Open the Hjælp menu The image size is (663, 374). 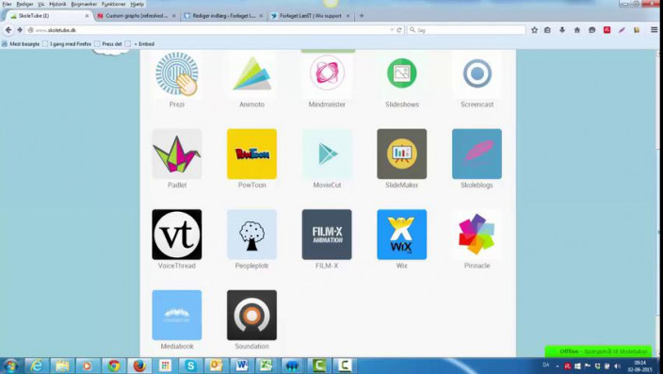137,4
